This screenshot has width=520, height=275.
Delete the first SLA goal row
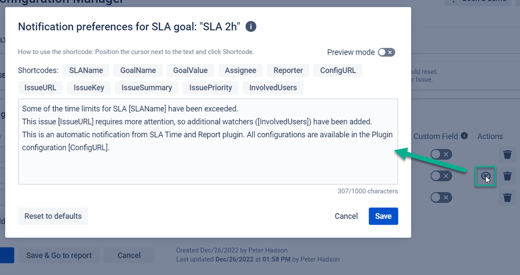tap(507, 154)
